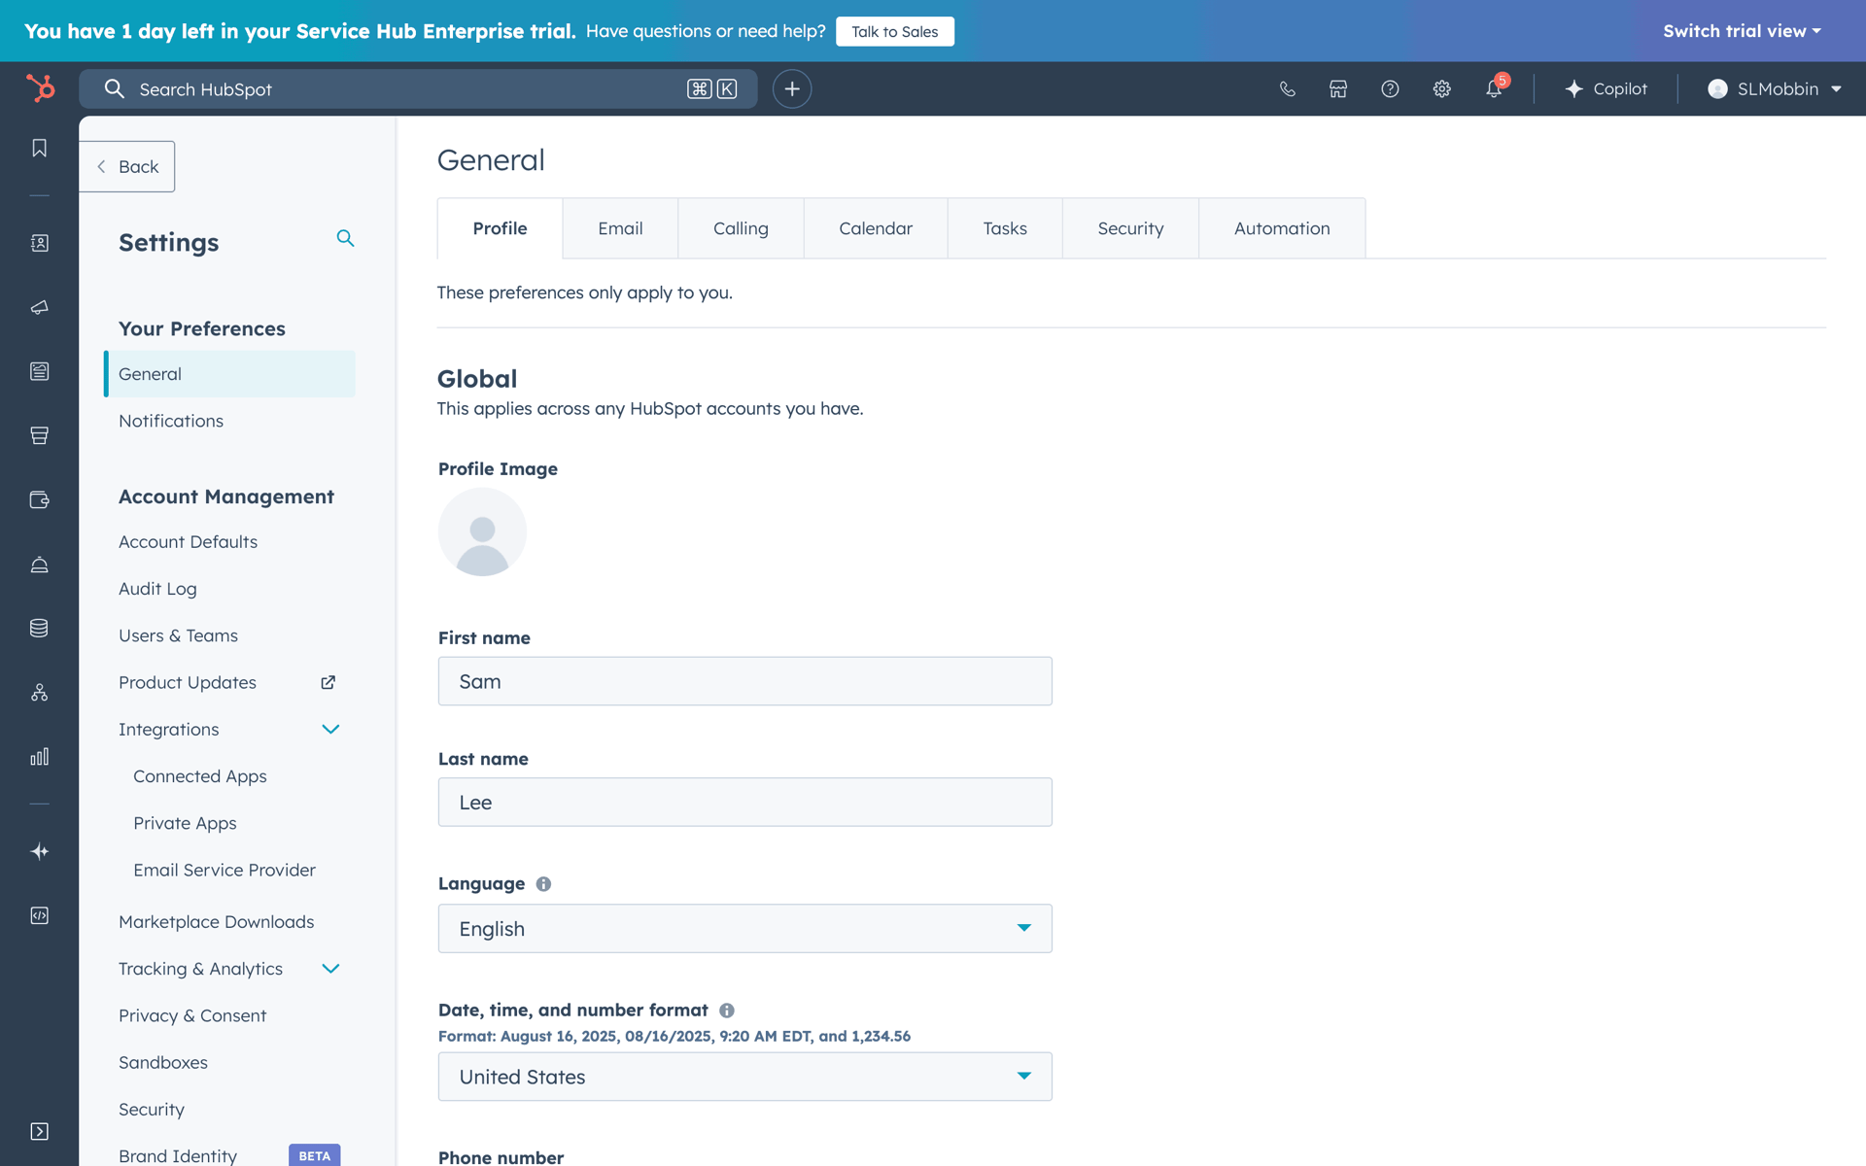Click the Product Updates external link icon
Screen dimensions: 1866x1166
point(328,682)
